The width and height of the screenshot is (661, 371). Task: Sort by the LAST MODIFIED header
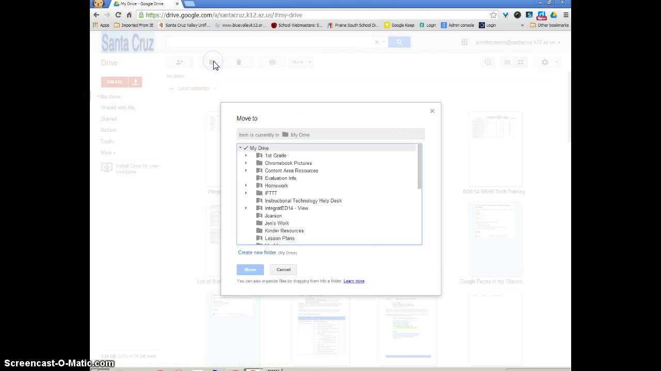tap(194, 89)
